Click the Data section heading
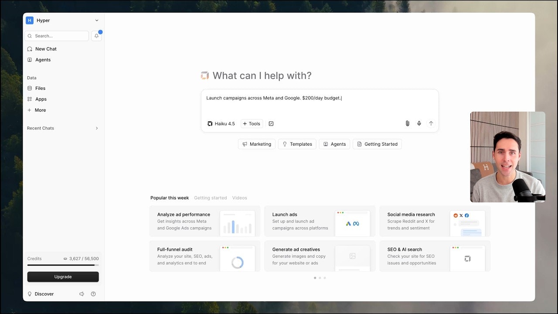This screenshot has height=314, width=558. point(32,78)
